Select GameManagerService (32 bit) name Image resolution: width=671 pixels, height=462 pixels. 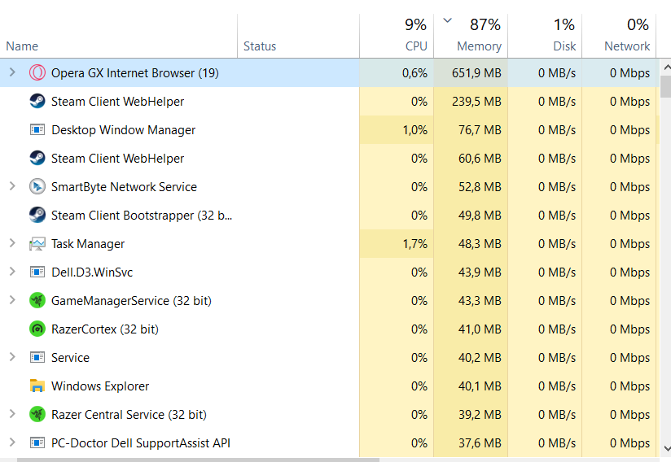[x=131, y=301]
